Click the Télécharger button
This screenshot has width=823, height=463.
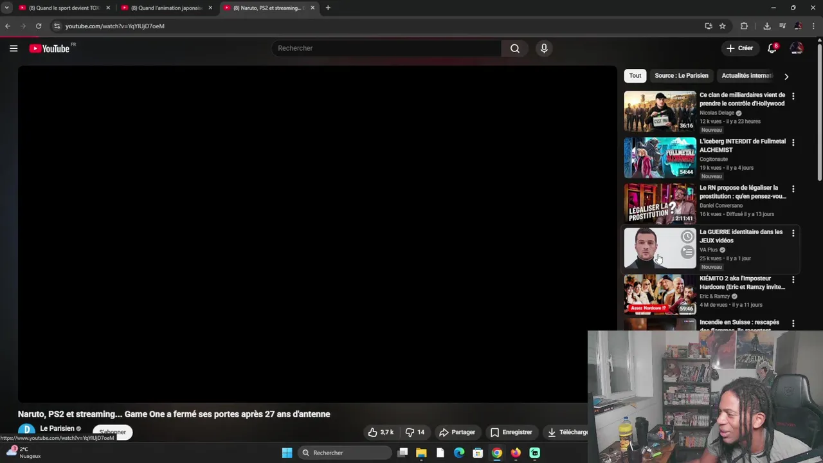pyautogui.click(x=566, y=432)
